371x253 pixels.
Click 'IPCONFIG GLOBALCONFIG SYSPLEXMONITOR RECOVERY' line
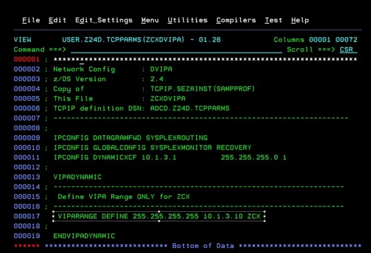[x=152, y=148]
